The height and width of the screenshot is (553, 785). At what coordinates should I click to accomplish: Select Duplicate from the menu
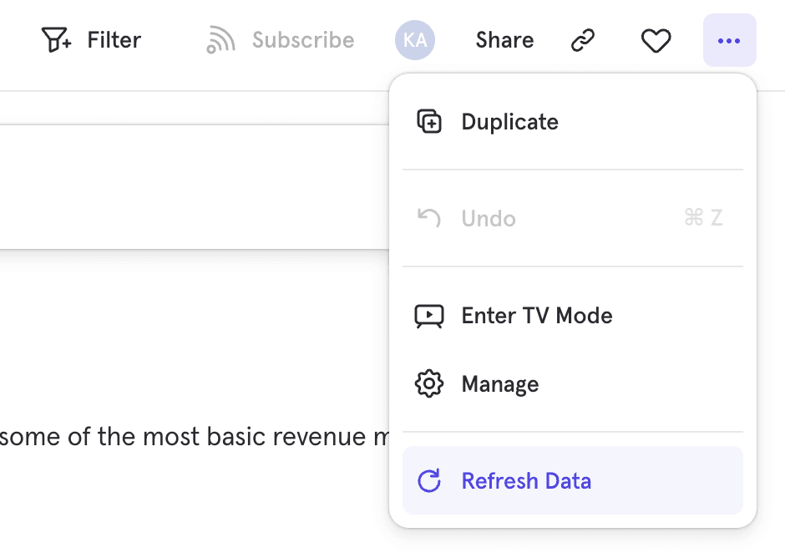point(509,122)
